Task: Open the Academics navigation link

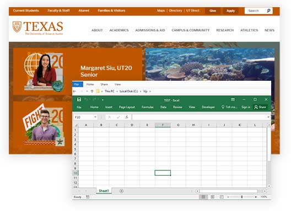Action: [x=119, y=30]
